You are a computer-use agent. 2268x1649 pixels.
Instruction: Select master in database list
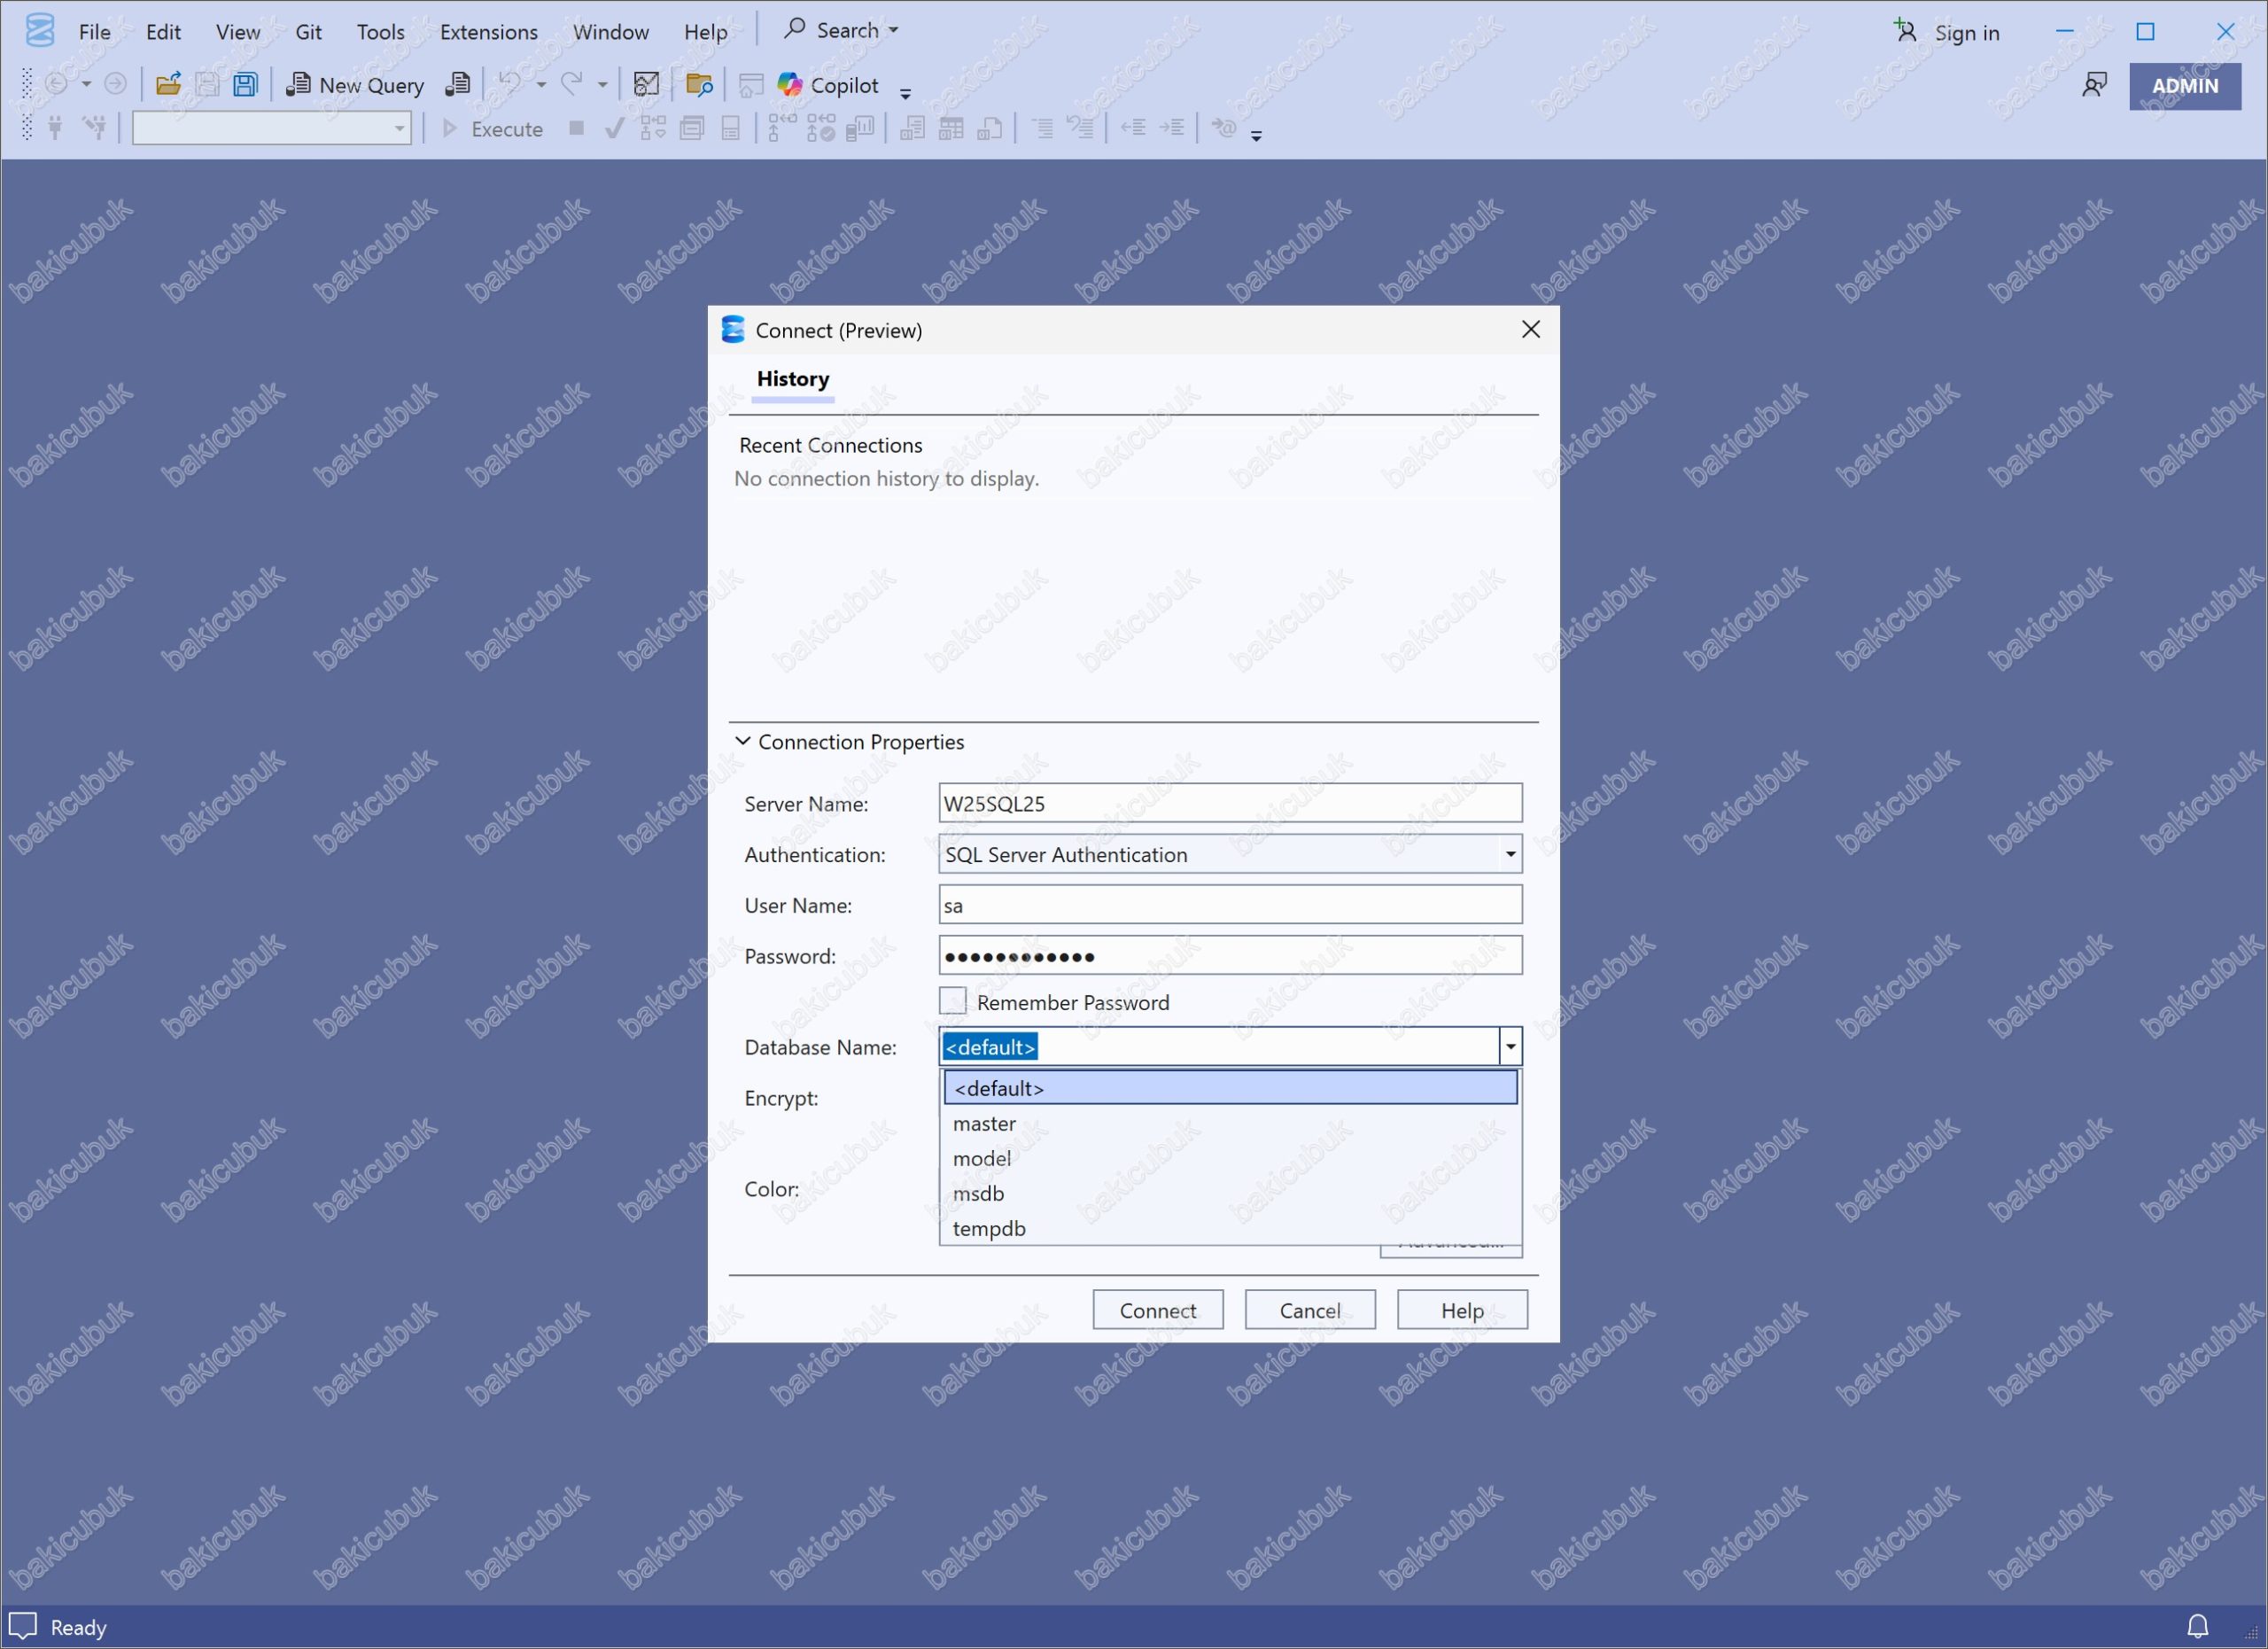[x=1230, y=1123]
